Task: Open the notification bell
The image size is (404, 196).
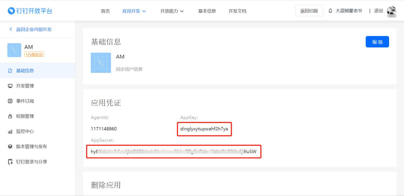Action: pos(331,11)
